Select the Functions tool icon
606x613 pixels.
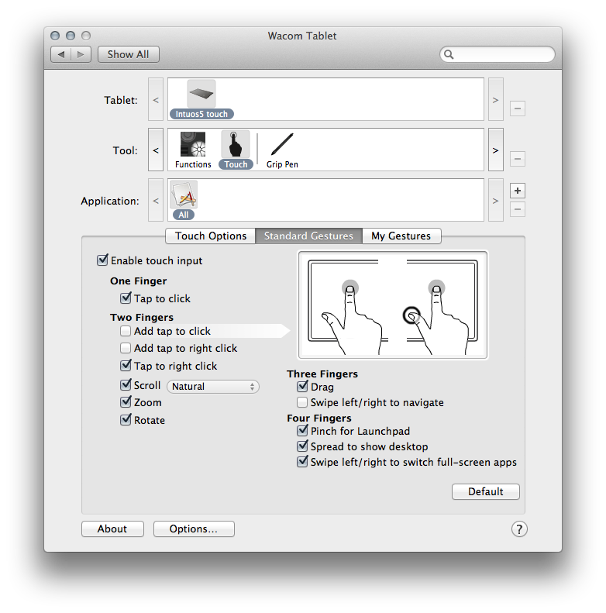point(193,144)
